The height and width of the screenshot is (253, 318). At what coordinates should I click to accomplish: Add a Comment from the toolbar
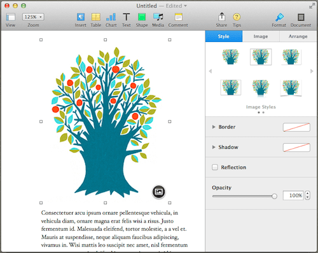(178, 17)
